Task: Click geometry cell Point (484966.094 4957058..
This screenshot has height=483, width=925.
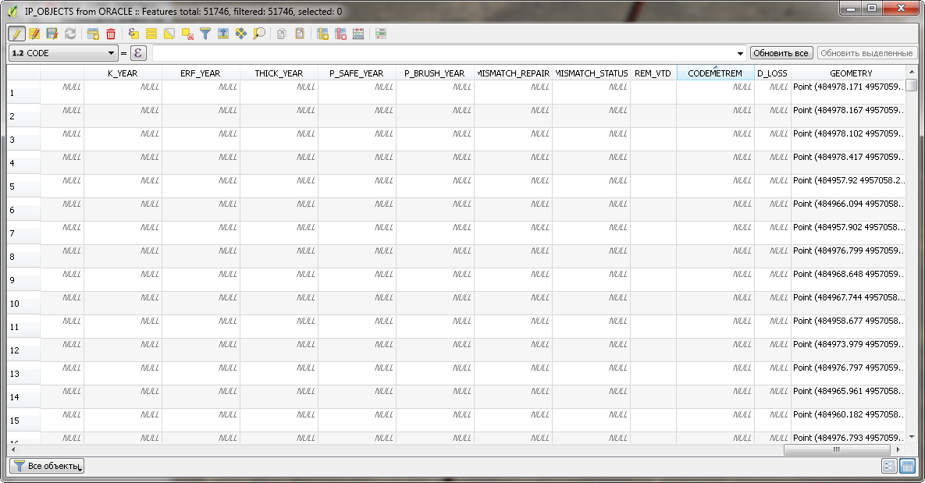Action: (849, 209)
